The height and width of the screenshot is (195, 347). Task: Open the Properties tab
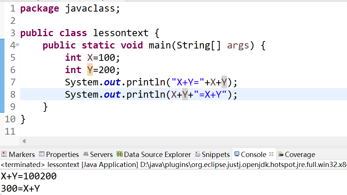(x=62, y=154)
